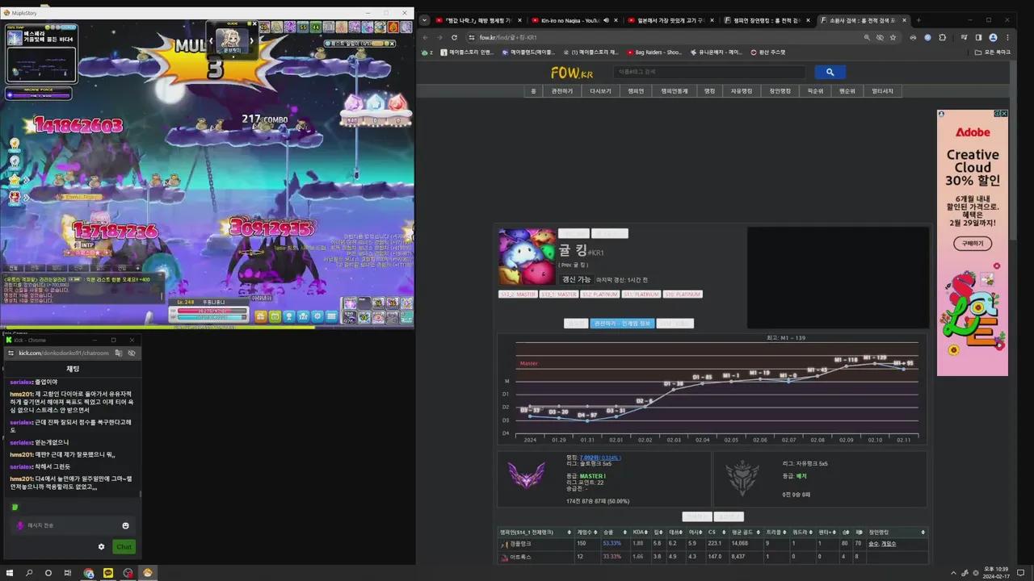The width and height of the screenshot is (1034, 581).
Task: Open the MapleStory taskbar icon
Action: tap(147, 573)
